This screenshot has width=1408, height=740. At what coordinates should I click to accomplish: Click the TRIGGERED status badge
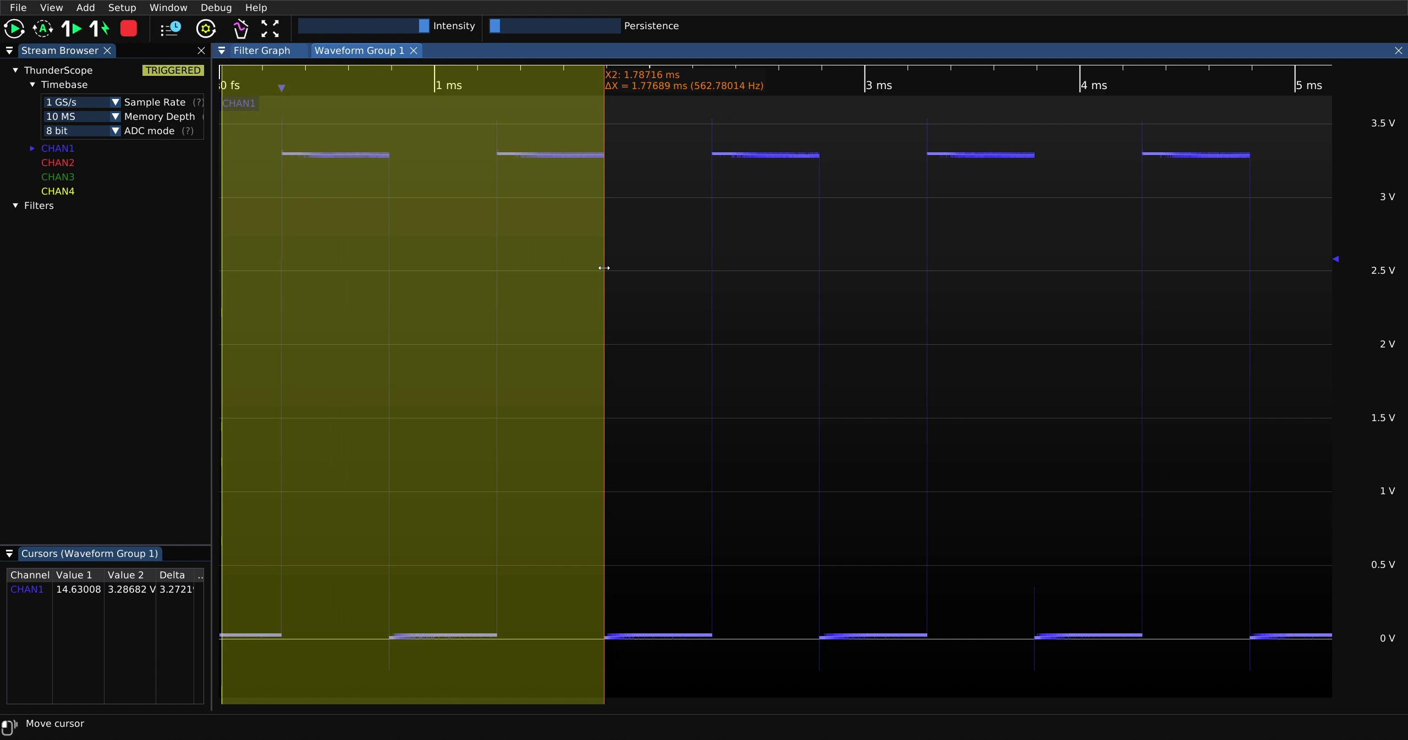pos(173,70)
